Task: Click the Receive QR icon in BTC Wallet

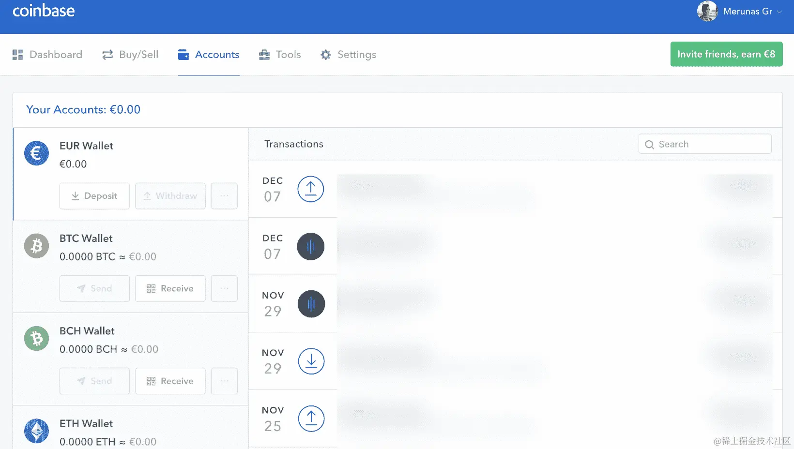Action: (x=151, y=289)
